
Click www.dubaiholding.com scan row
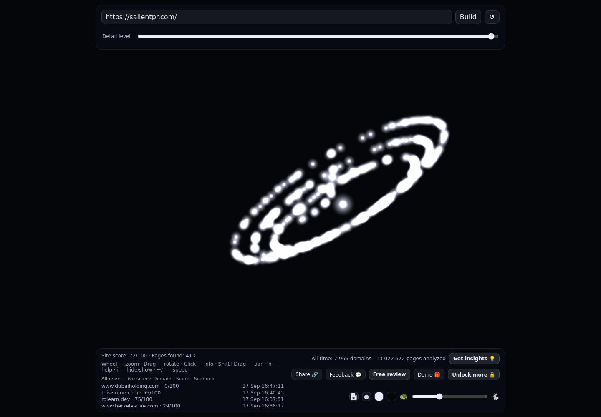tap(192, 386)
